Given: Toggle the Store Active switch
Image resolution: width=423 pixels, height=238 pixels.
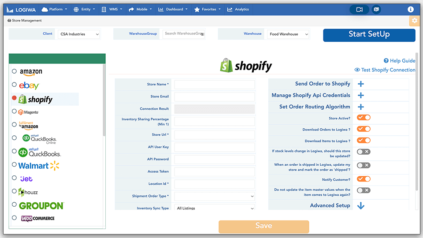Looking at the screenshot, I should coord(364,118).
